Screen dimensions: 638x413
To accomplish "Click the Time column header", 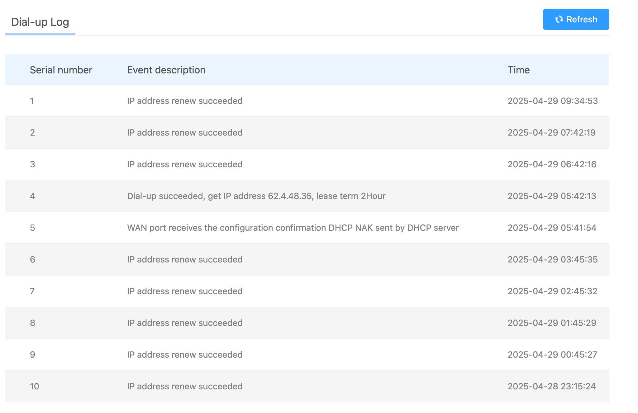I will pyautogui.click(x=518, y=70).
